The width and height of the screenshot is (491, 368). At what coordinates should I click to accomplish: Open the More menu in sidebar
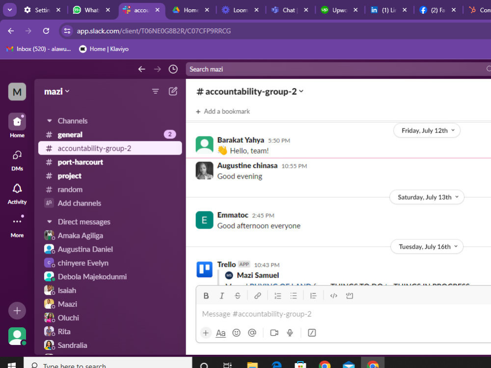pyautogui.click(x=17, y=227)
